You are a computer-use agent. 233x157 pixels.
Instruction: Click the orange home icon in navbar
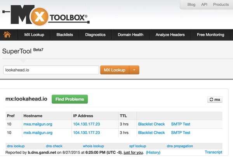pyautogui.click(x=7, y=35)
